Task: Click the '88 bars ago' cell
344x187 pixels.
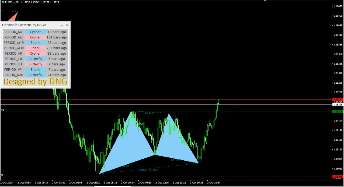Action: coord(57,54)
